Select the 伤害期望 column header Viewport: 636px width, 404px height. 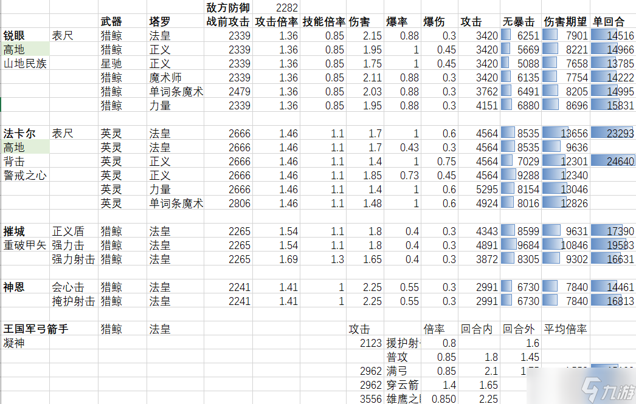pyautogui.click(x=565, y=21)
